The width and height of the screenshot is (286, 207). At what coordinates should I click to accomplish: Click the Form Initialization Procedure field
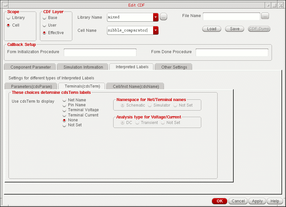pyautogui.click(x=100, y=52)
